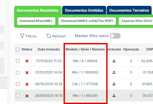This screenshot has height=104, width=153.
Task: Click the Refresh label
Action: pyautogui.click(x=59, y=36)
